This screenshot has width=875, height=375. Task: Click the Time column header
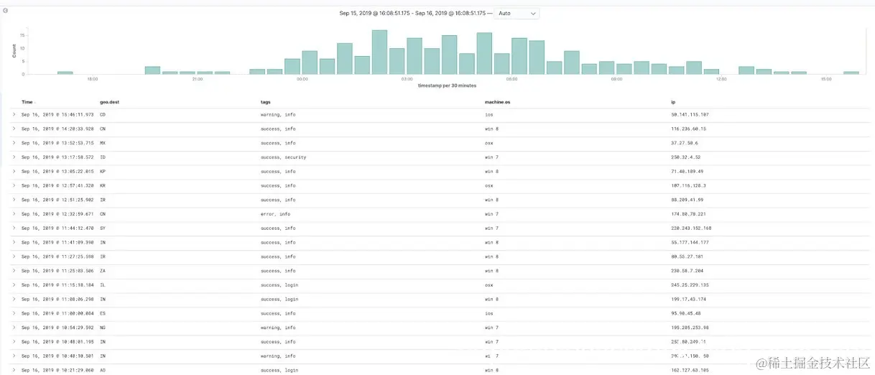click(x=27, y=102)
